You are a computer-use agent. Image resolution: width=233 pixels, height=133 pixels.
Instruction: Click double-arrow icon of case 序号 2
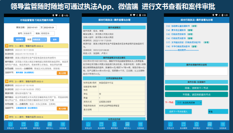coord(7,82)
